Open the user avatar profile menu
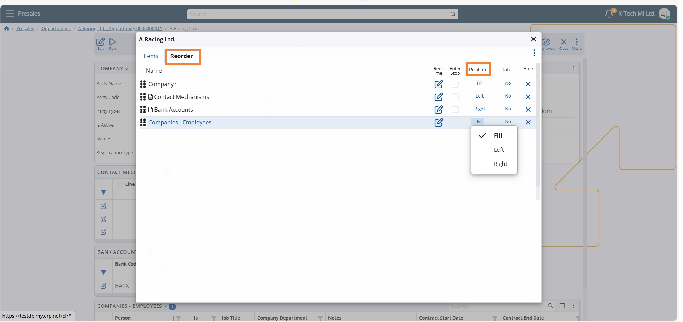The width and height of the screenshot is (683, 322). coord(664,14)
